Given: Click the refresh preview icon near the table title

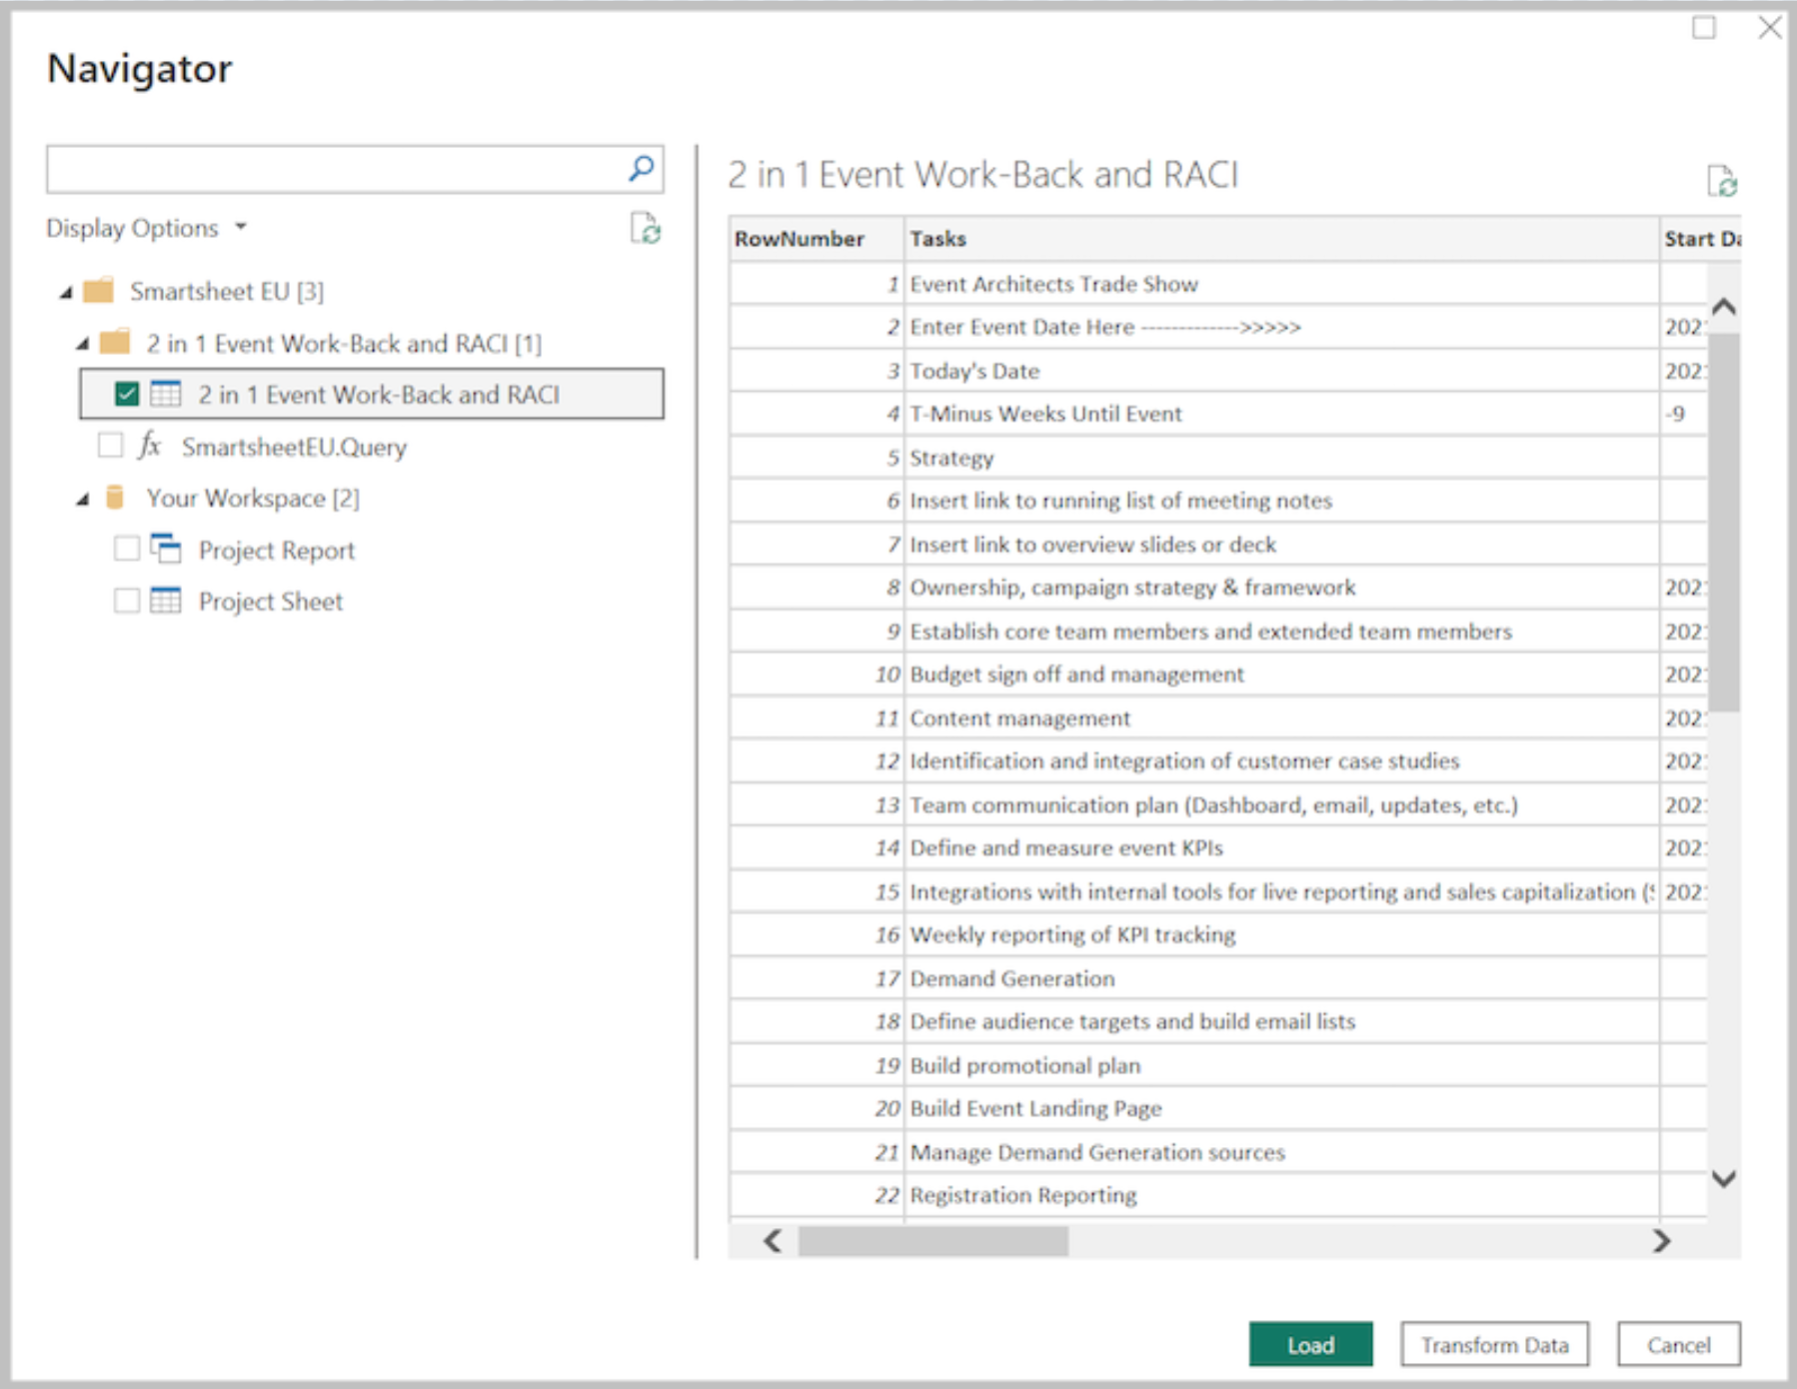Looking at the screenshot, I should pos(1723,181).
